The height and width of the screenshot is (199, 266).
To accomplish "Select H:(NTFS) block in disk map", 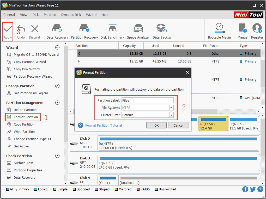I will (x=244, y=123).
